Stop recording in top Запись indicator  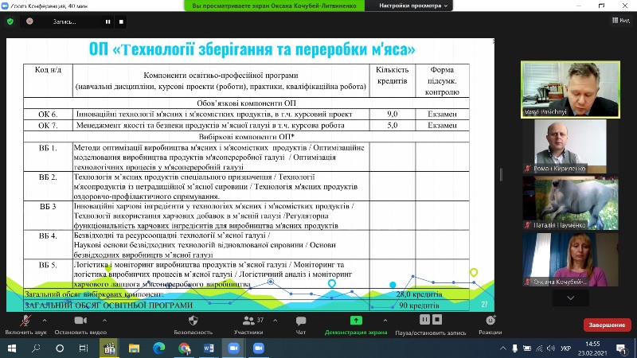(121, 22)
